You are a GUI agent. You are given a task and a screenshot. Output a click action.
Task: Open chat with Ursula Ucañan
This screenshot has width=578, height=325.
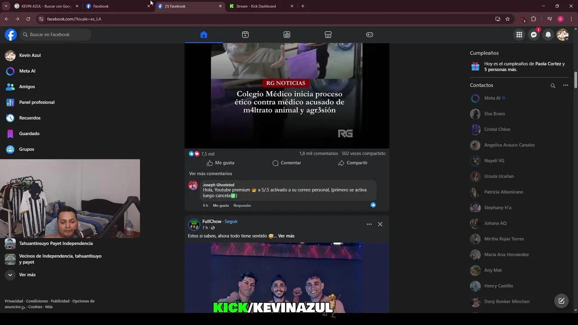click(499, 176)
